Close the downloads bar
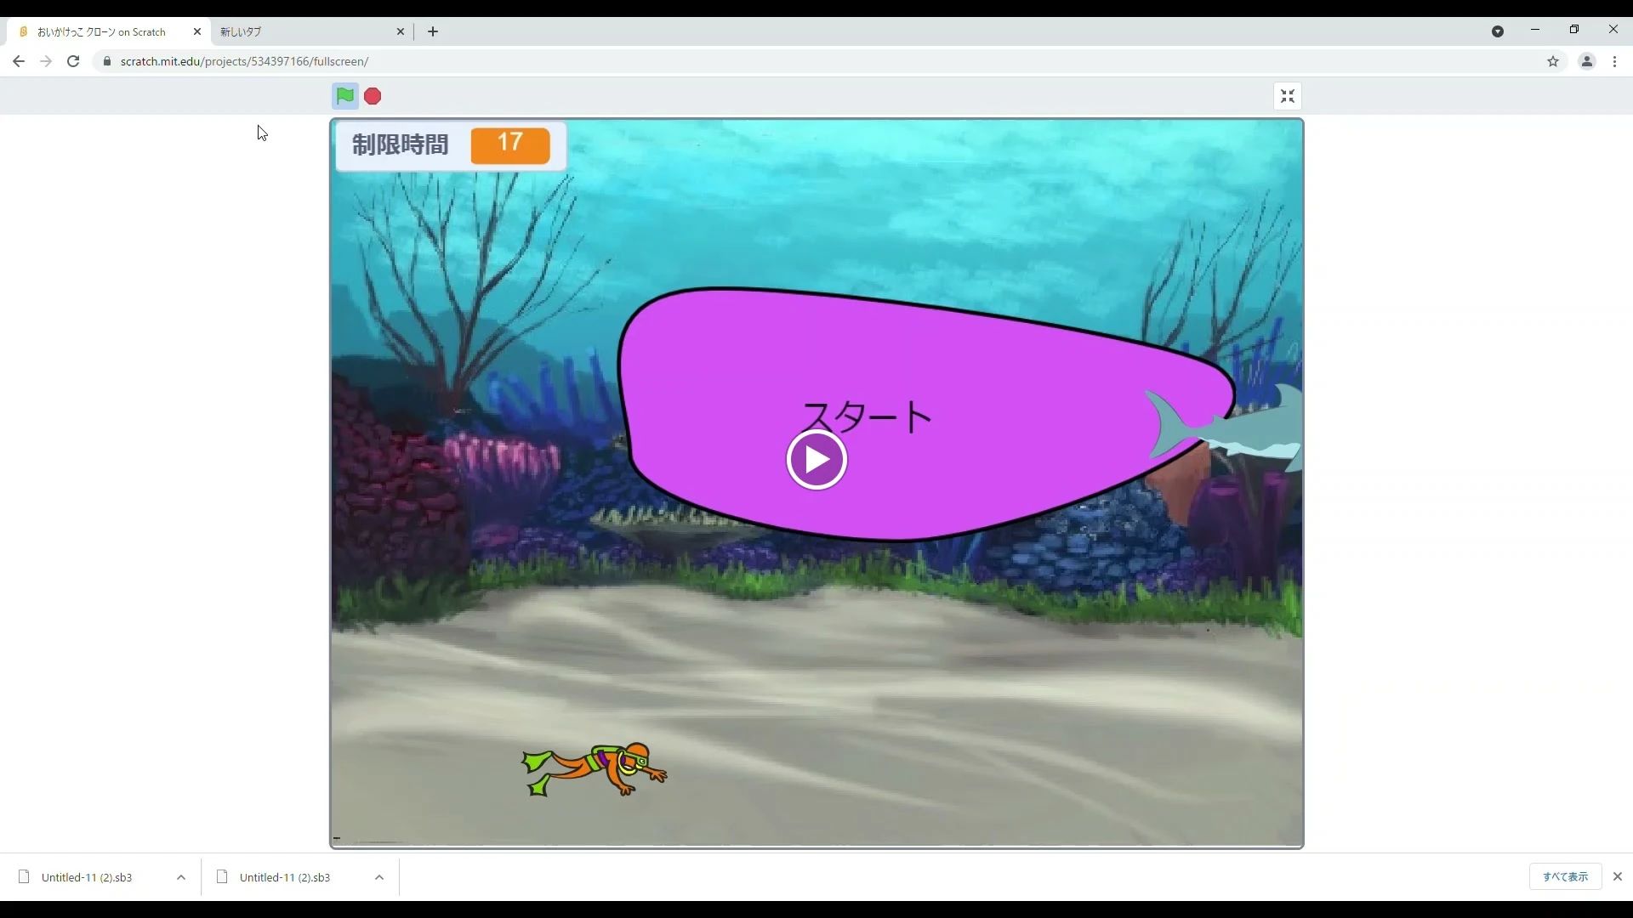The width and height of the screenshot is (1633, 918). point(1618,876)
